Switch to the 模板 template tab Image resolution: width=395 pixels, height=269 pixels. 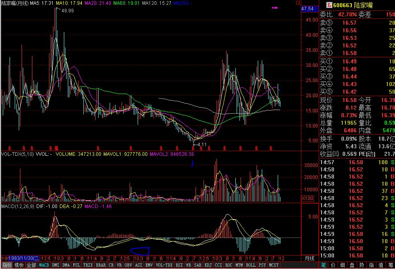[19, 265]
